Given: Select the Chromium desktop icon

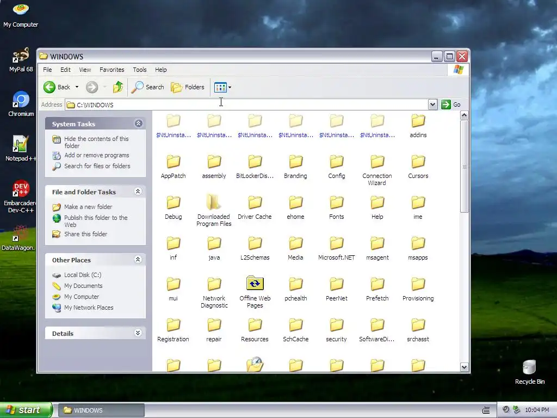Looking at the screenshot, I should point(21,104).
